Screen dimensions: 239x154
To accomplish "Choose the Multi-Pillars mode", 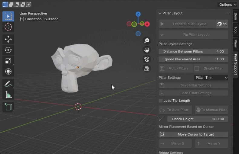I will pyautogui.click(x=176, y=68).
